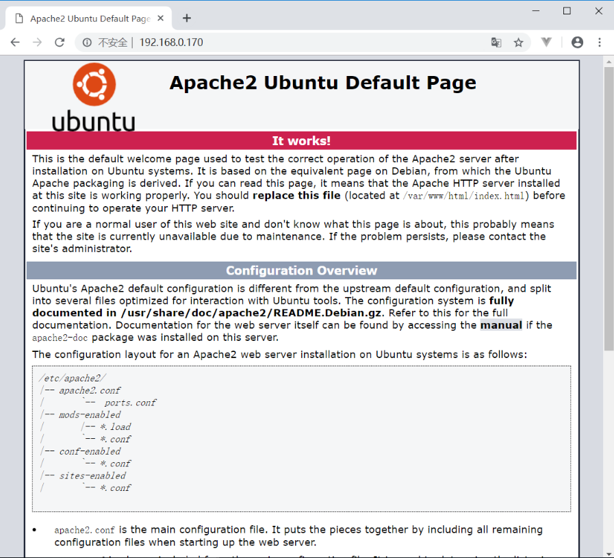
Task: Click the 'Configuration Overview' section heading
Action: click(301, 270)
